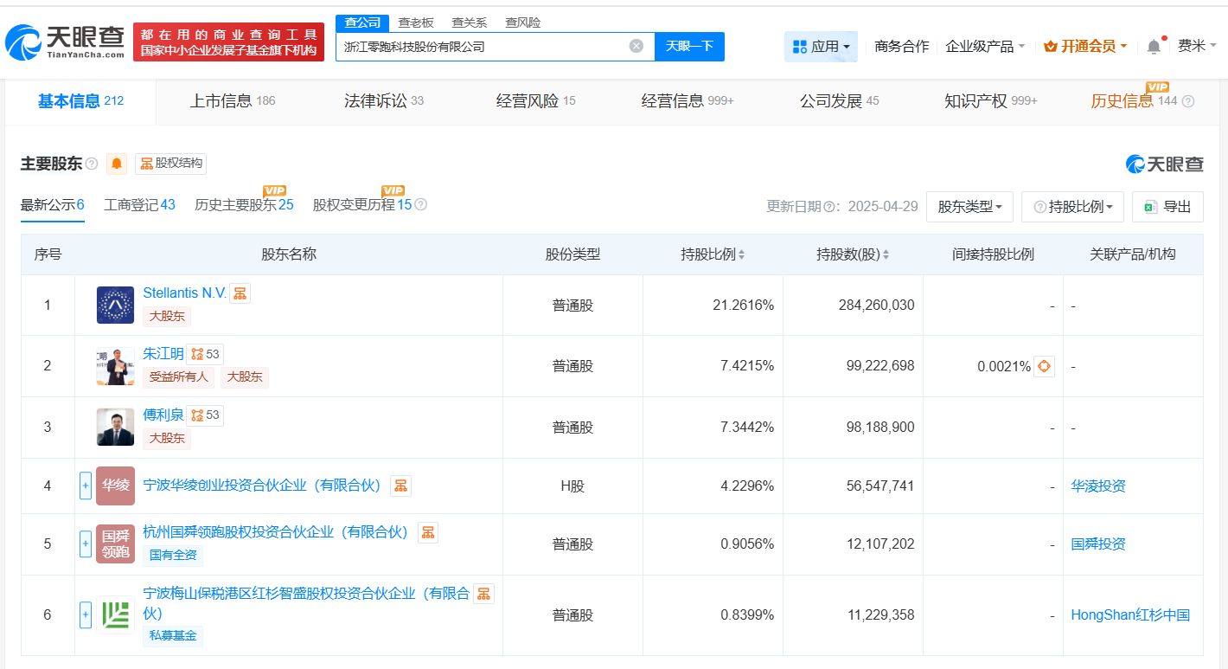Screen dimensions: 1228x669
Task: Open the 股东类型 dropdown filter
Action: 969,207
